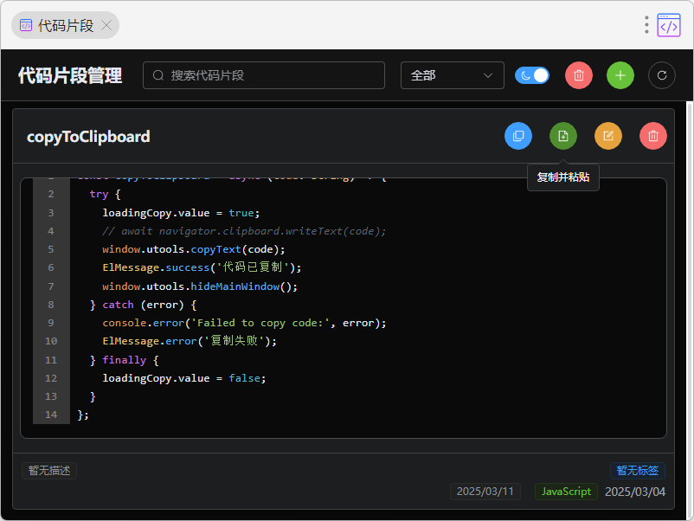Click the 代码片段管理 heading
Viewport: 694px width, 521px height.
point(70,75)
